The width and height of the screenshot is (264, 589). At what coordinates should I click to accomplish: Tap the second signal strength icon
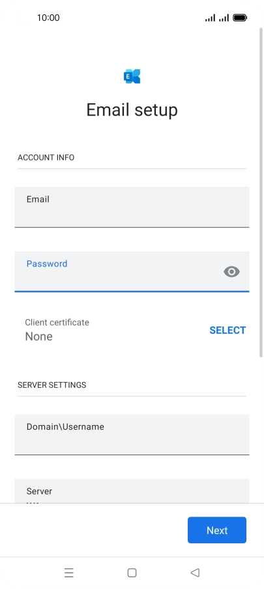coord(224,18)
